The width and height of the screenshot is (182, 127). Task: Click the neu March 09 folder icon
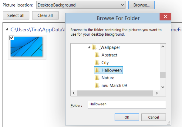[x=97, y=85]
